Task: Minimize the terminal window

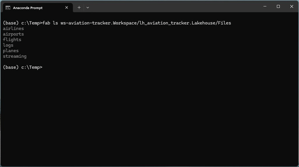Action: click(265, 6)
